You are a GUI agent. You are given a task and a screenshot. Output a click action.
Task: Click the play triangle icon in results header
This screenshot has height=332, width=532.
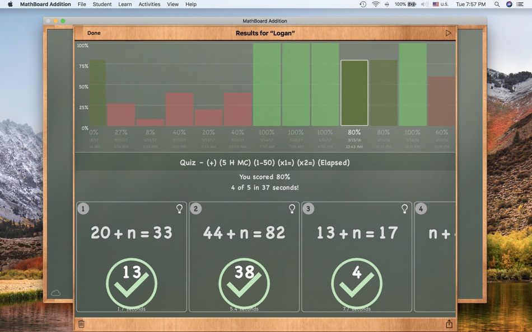448,33
